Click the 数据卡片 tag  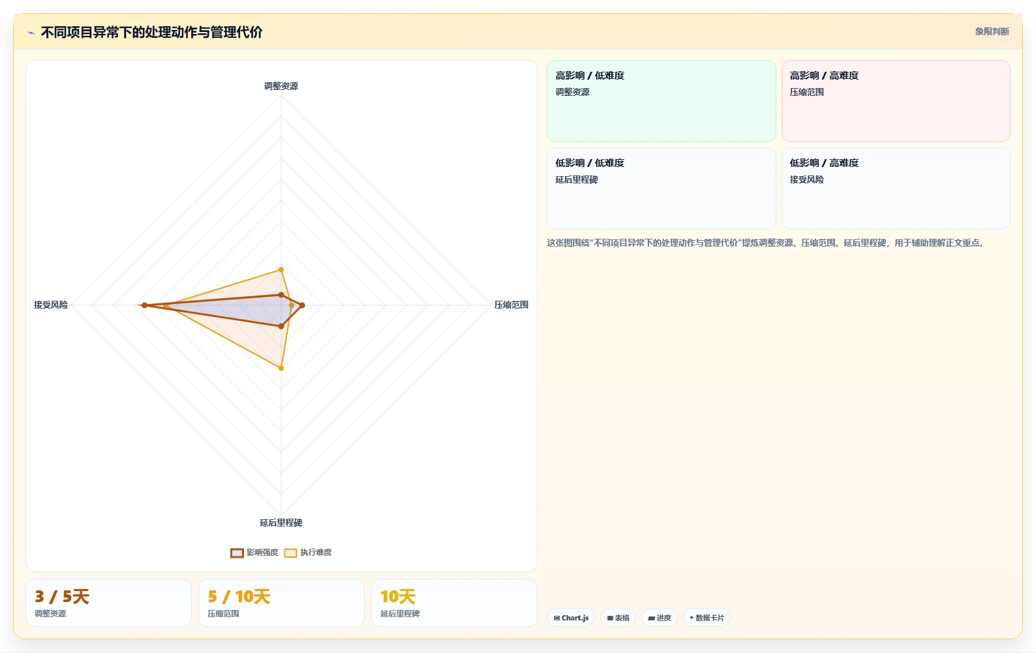click(707, 618)
